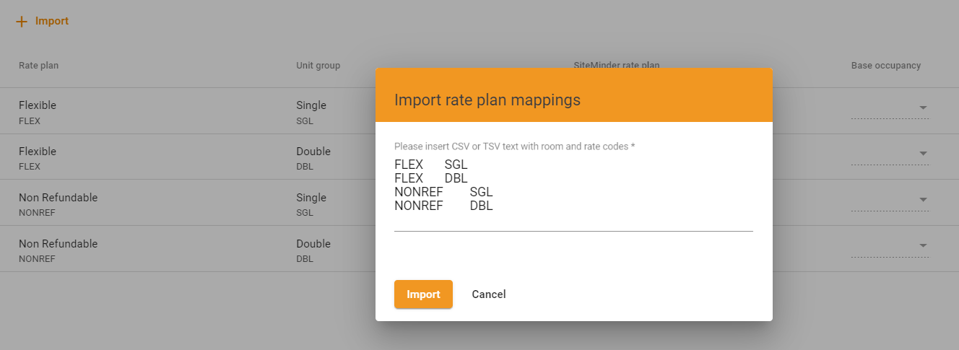The image size is (959, 350).
Task: Click the NONREF DBL line in textarea
Action: pos(443,206)
